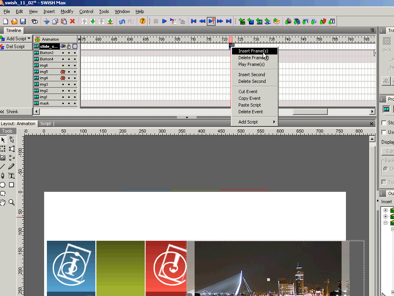Select the Pencil tool
The width and height of the screenshot is (394, 296).
11,167
